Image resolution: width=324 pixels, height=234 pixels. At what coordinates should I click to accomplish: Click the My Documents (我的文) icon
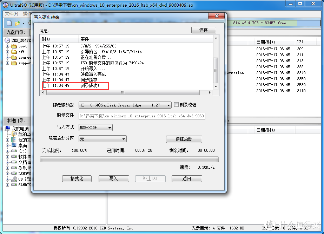click(14, 140)
